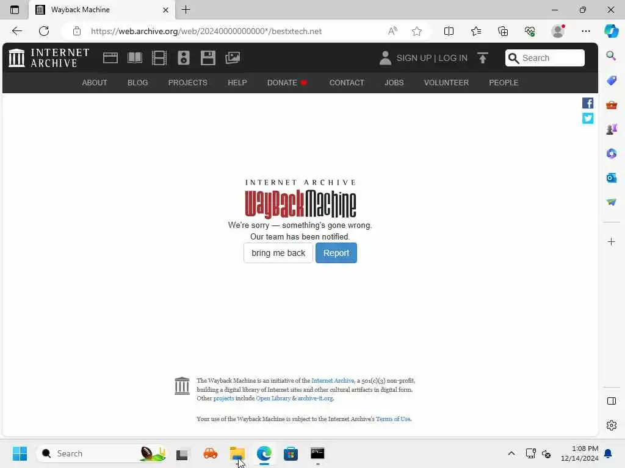Open the JOBS menu item
The image size is (625, 468).
tap(394, 82)
